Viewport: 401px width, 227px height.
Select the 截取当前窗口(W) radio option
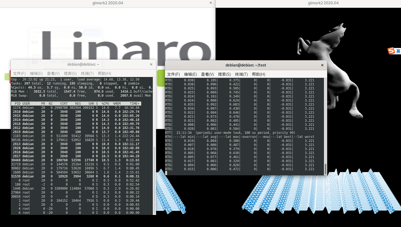pyautogui.click(x=47, y=55)
